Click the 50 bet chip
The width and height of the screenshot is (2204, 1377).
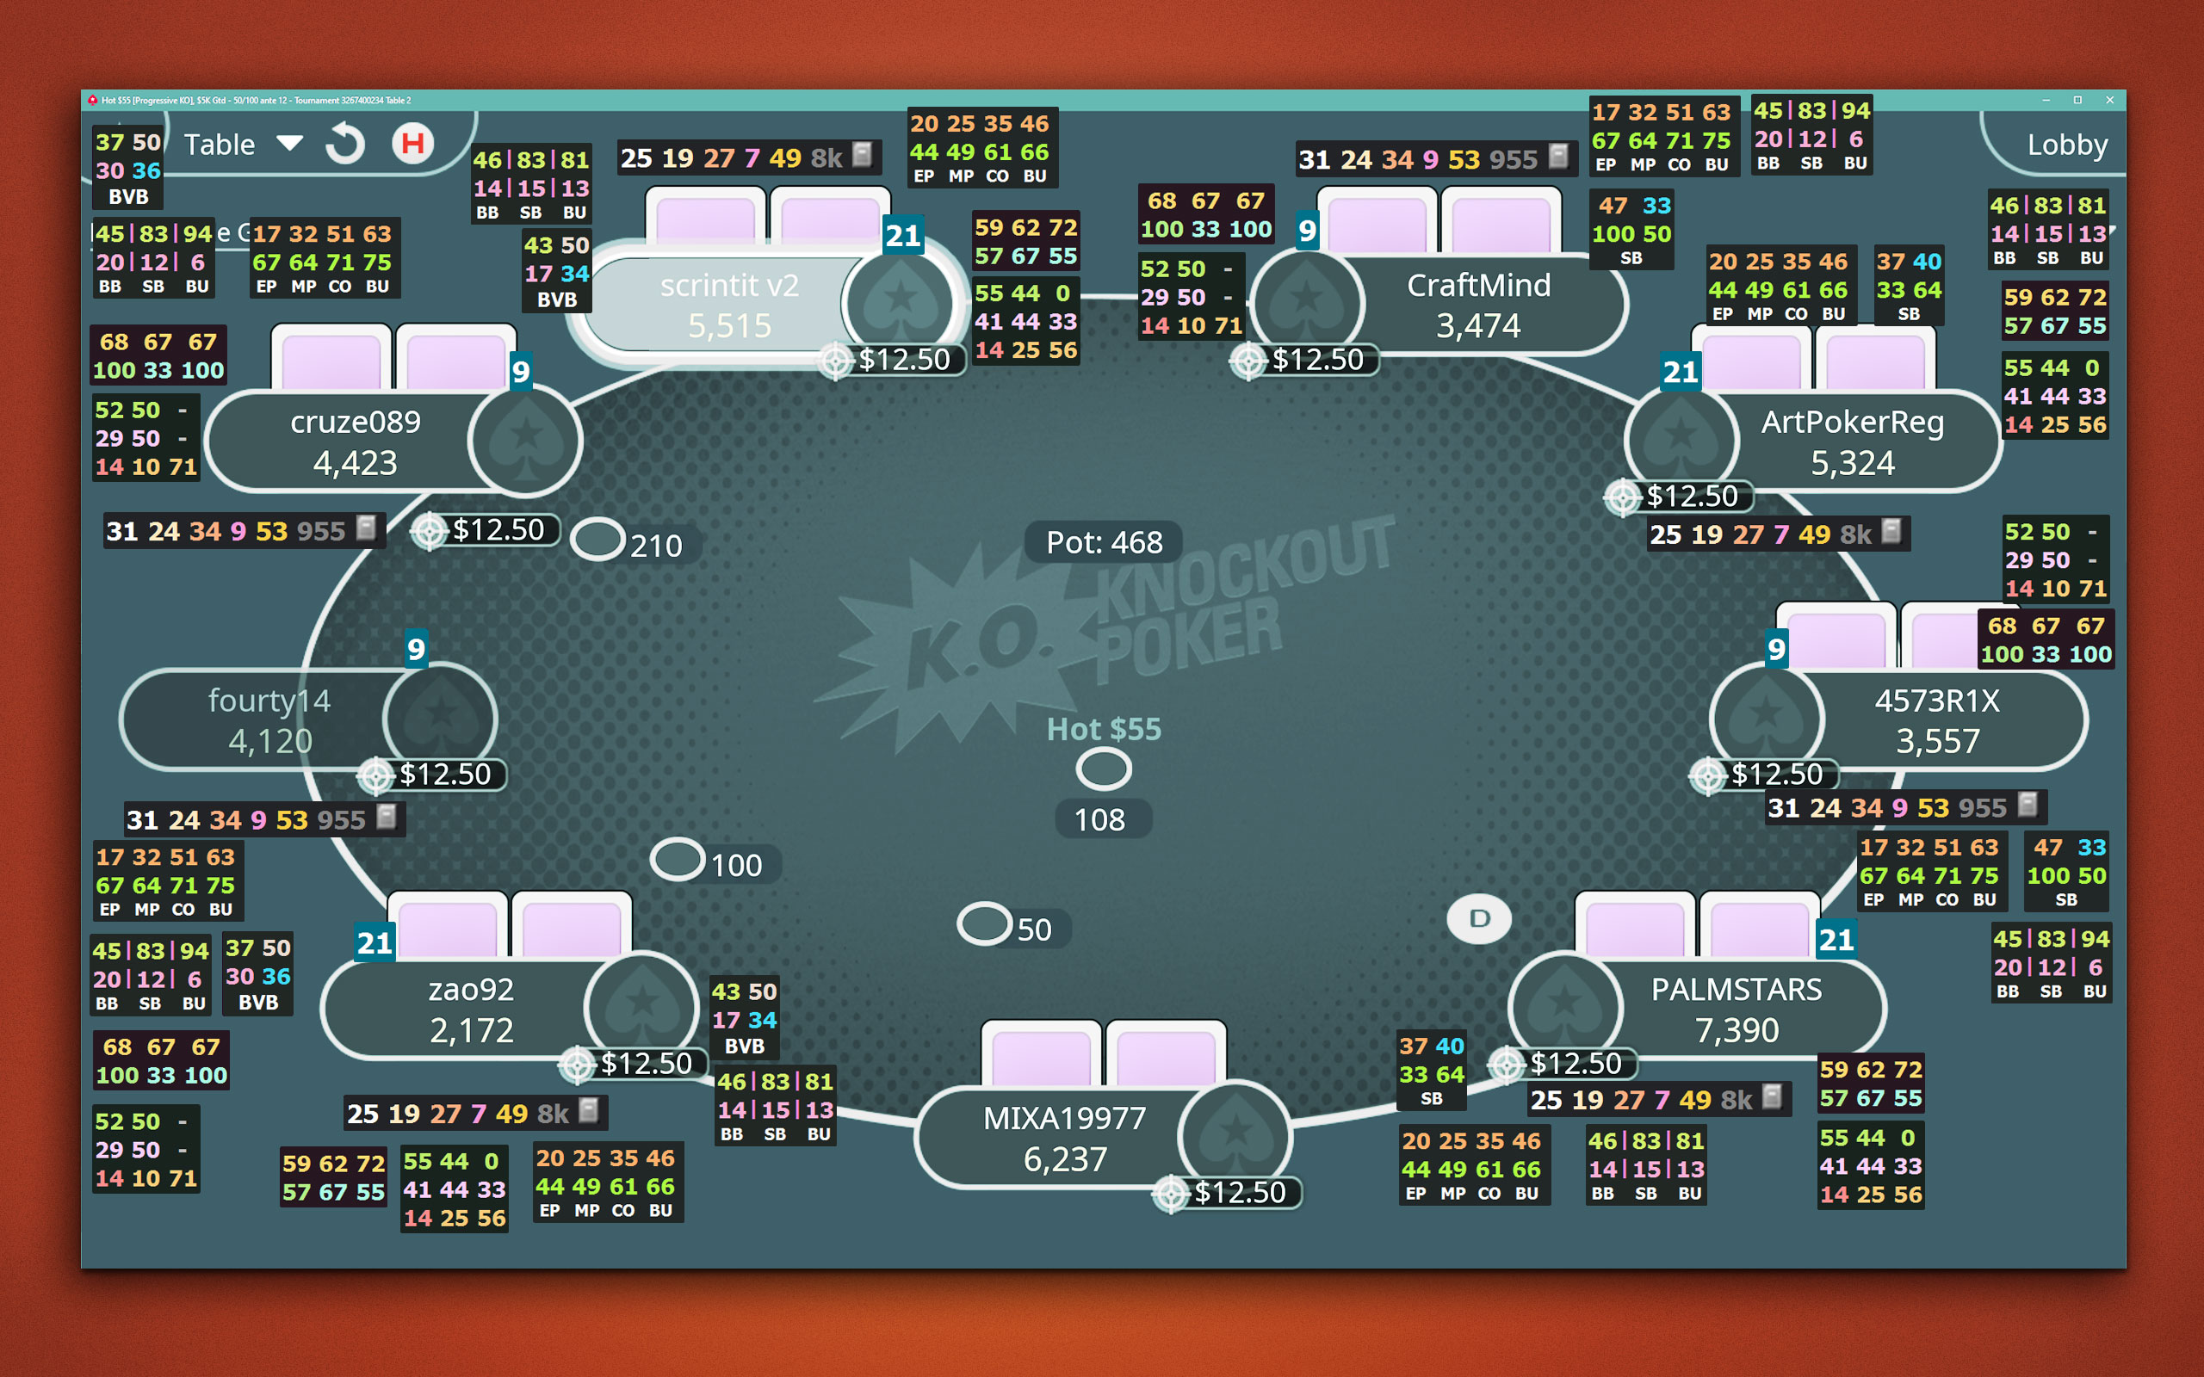pos(985,923)
